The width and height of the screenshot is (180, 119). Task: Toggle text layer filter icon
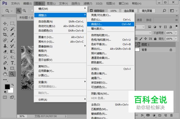(160, 27)
